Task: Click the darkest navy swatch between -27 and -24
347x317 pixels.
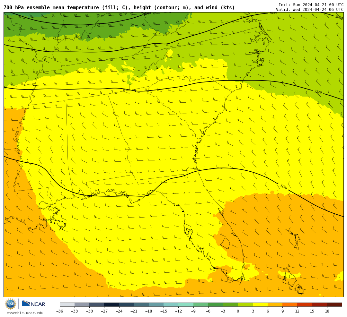Action: click(112, 305)
